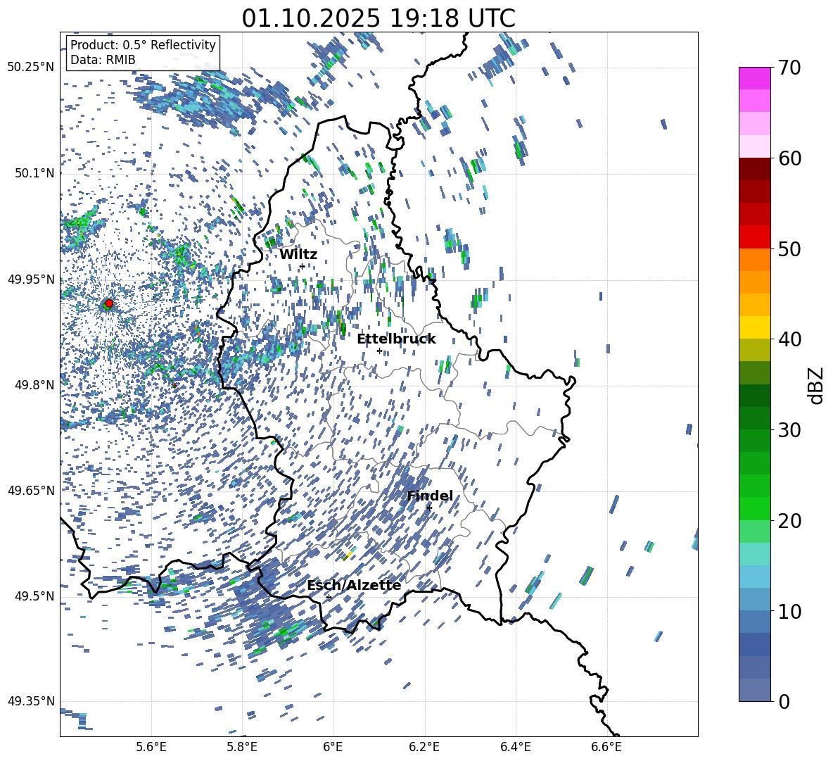Click the Findel station cross marker
This screenshot has width=833, height=761.
[429, 508]
